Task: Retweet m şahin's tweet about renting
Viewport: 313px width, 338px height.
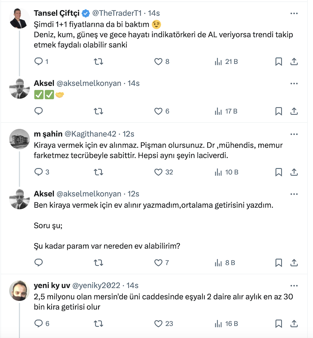Action: click(98, 172)
